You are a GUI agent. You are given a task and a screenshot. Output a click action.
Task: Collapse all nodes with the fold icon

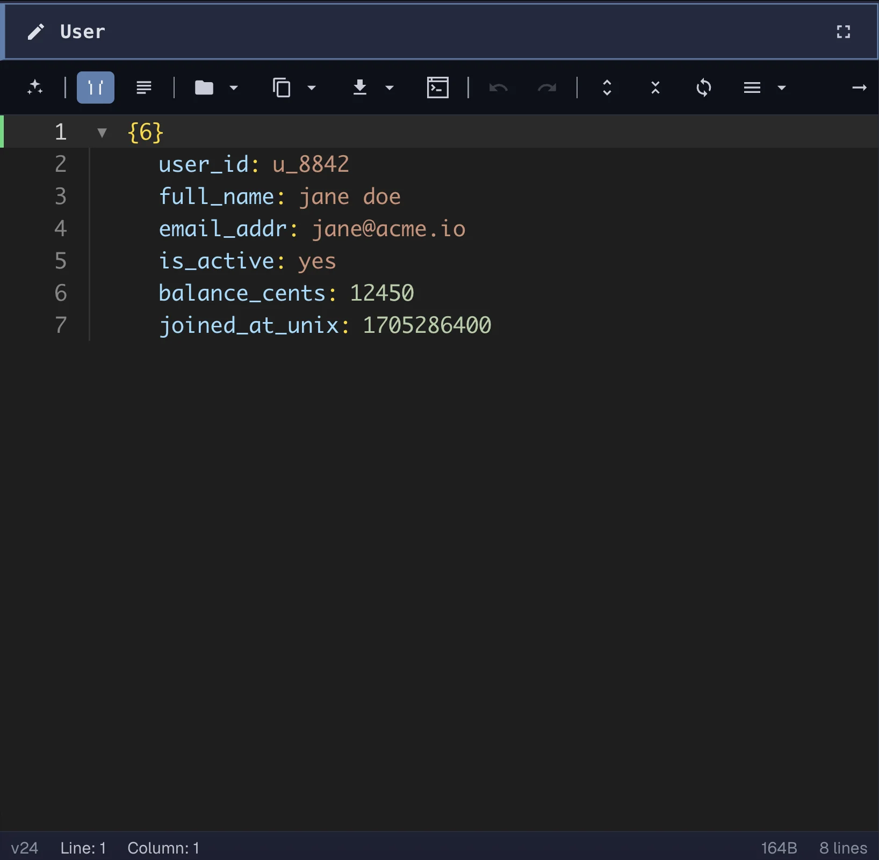(x=655, y=88)
